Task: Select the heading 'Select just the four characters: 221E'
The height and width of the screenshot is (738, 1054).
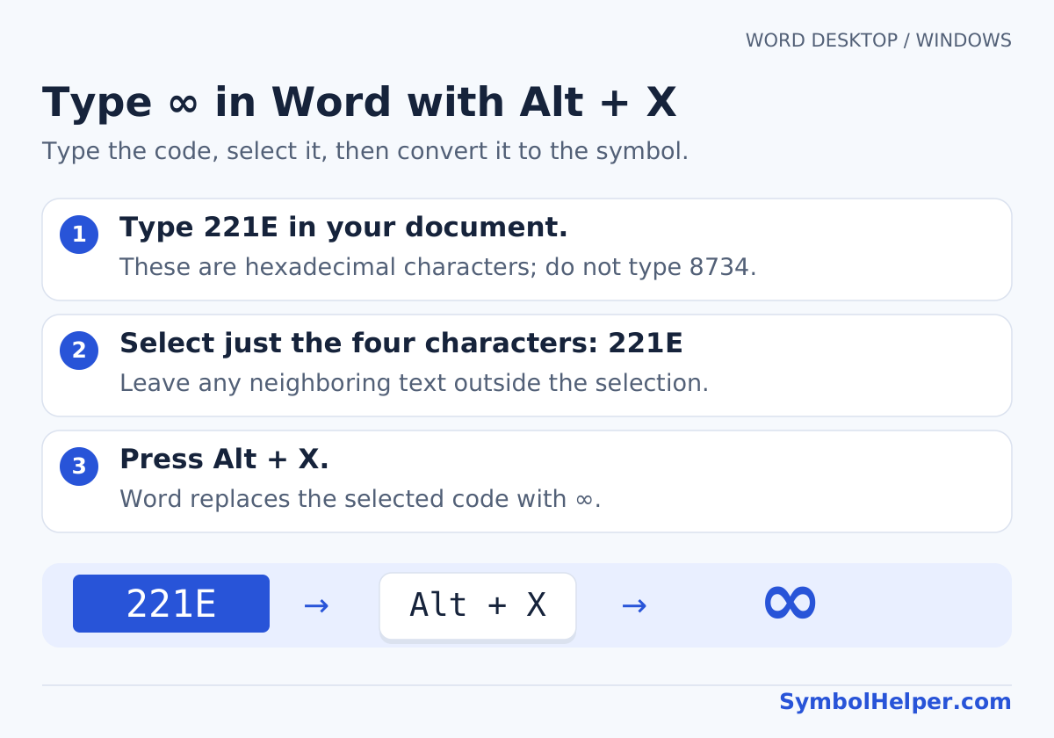Action: [x=401, y=344]
